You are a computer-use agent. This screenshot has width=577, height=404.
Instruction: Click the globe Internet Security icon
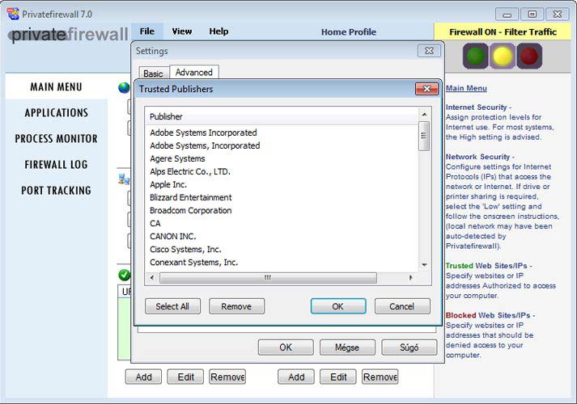pyautogui.click(x=125, y=88)
